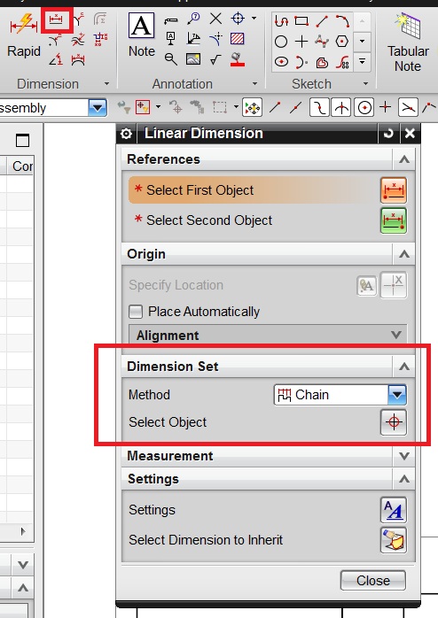Open text Settings icon in Settings group
This screenshot has width=438, height=618.
394,510
